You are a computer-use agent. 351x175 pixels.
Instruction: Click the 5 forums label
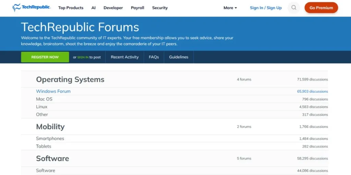tap(244, 159)
